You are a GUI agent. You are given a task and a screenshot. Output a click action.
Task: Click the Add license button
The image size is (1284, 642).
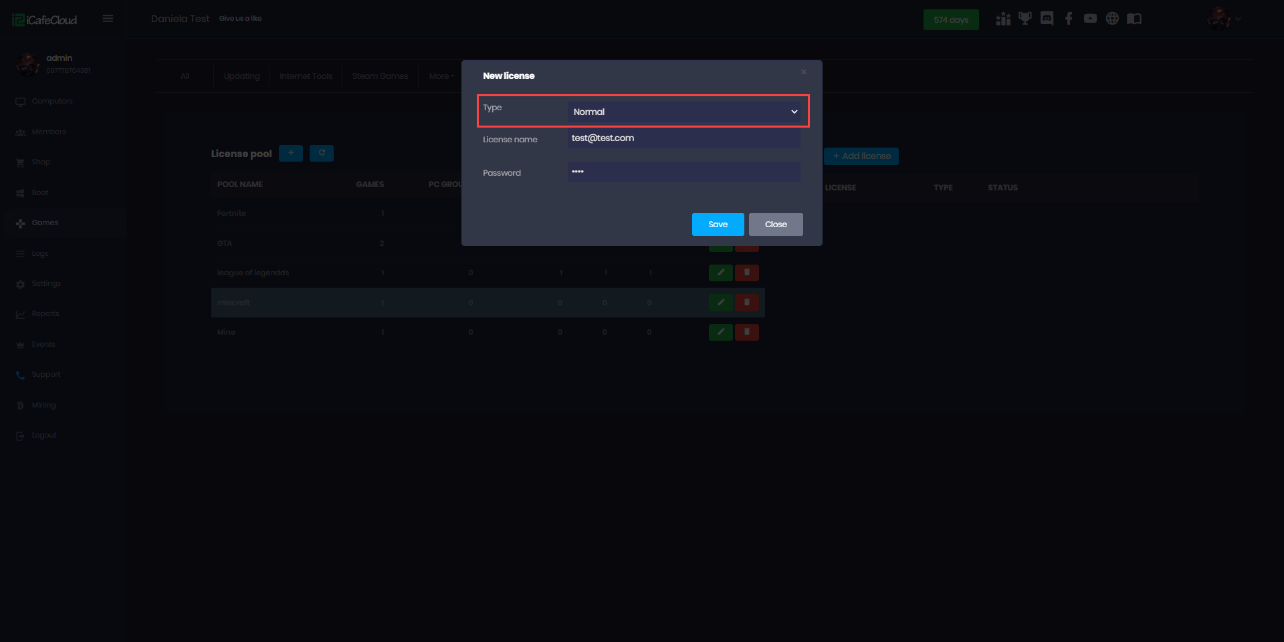point(861,156)
